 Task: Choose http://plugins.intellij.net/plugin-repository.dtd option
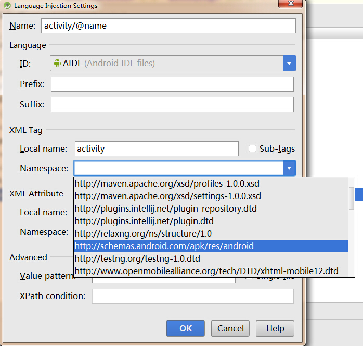pyautogui.click(x=211, y=209)
